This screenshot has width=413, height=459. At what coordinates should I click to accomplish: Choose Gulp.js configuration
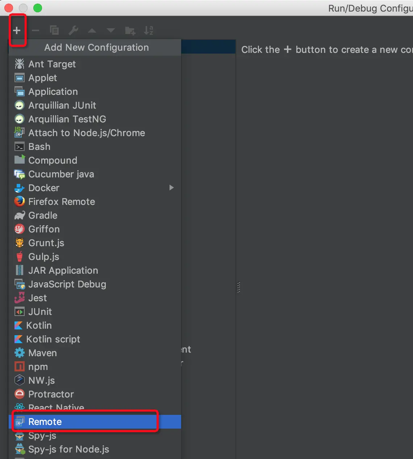(95, 257)
